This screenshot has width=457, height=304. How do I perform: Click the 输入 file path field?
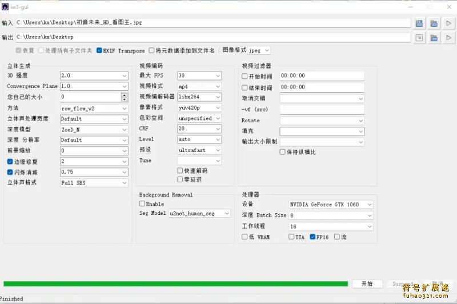(x=213, y=23)
